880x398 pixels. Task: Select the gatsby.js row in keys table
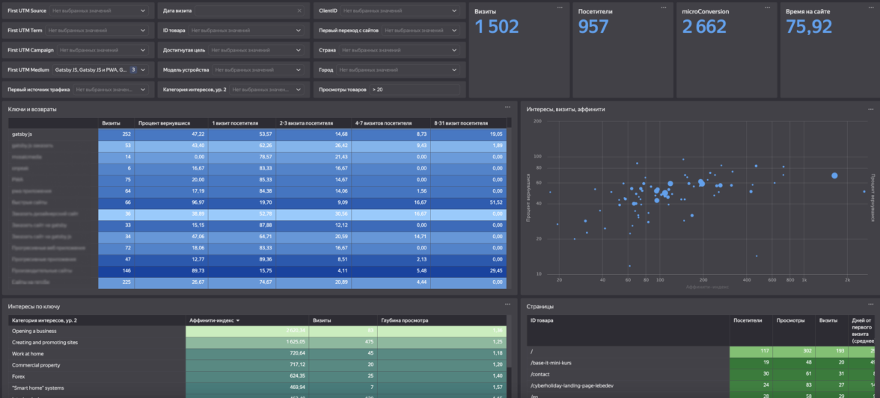(22, 134)
